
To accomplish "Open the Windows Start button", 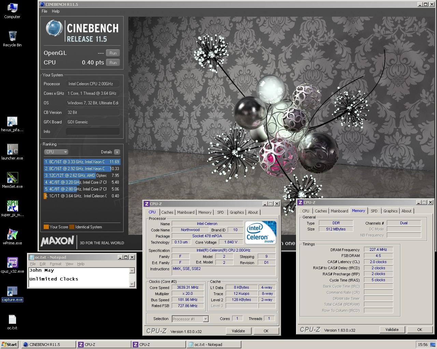I will [10, 344].
